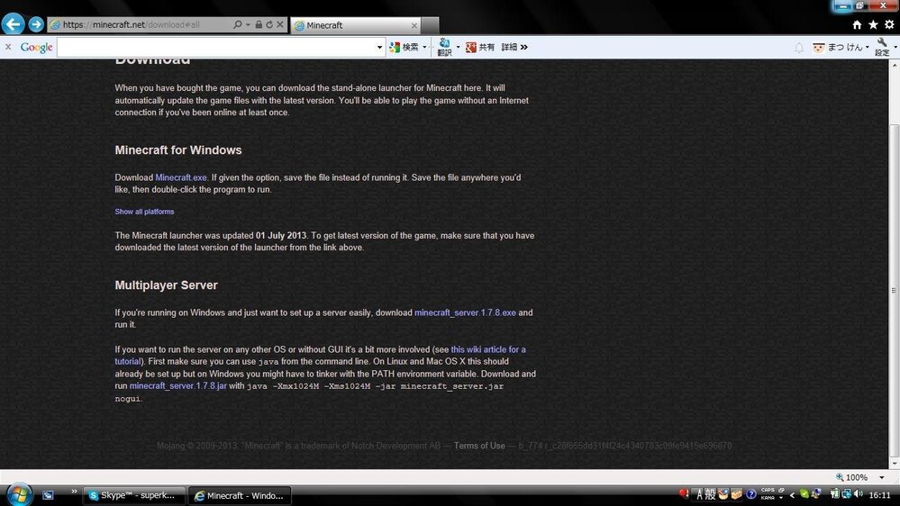Show hidden tray icons with the arrow
The height and width of the screenshot is (506, 900).
(792, 494)
